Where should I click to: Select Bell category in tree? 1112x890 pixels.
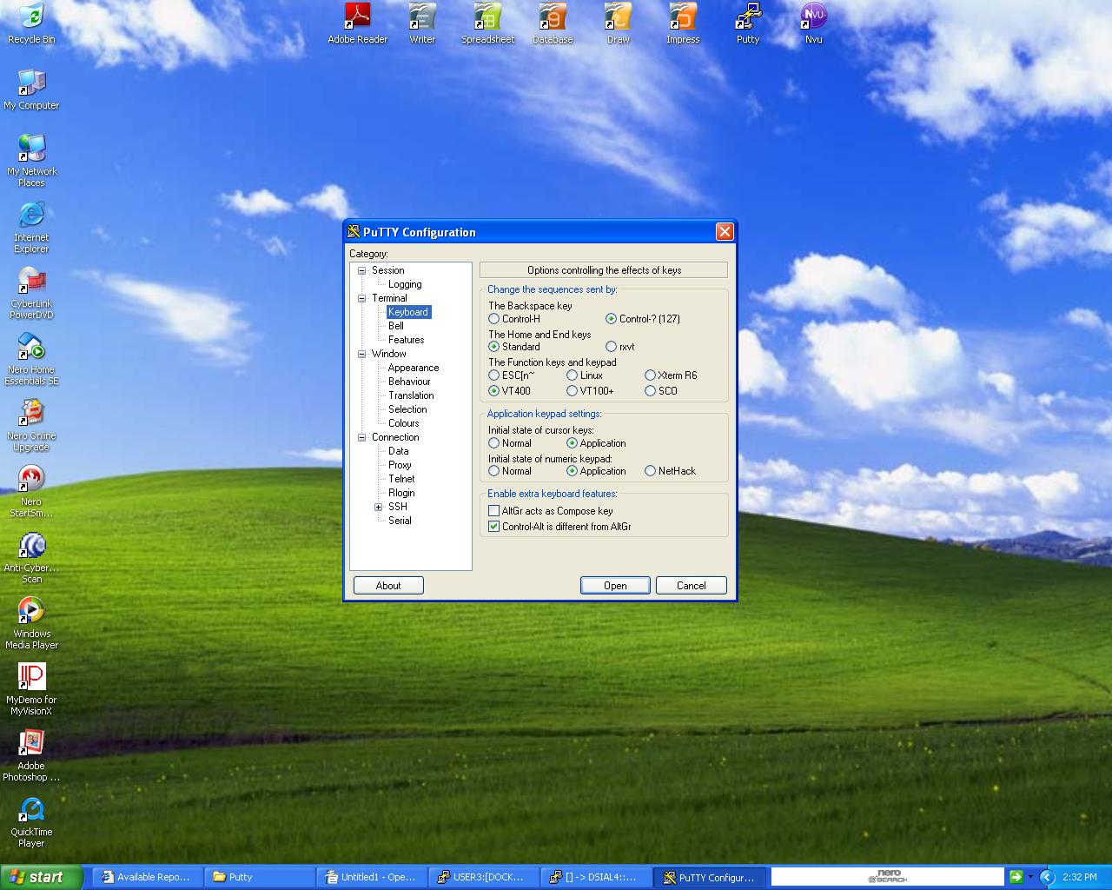[x=396, y=326]
